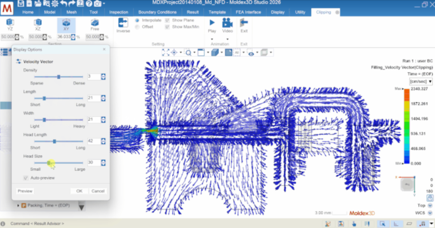Toggle the Auto-preview checkbox

point(26,178)
